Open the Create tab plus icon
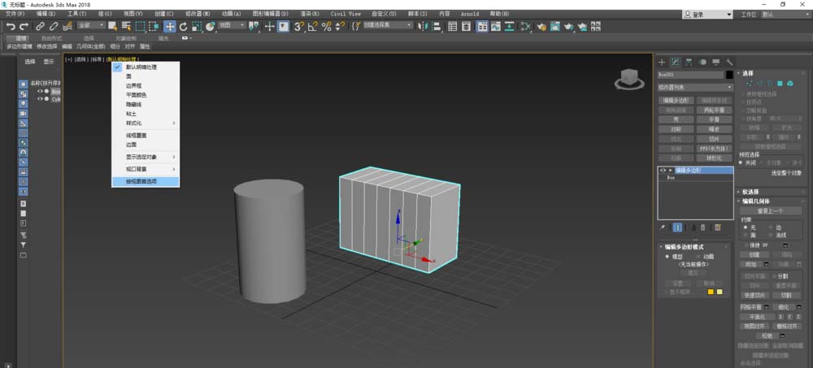The image size is (813, 368). tap(662, 62)
